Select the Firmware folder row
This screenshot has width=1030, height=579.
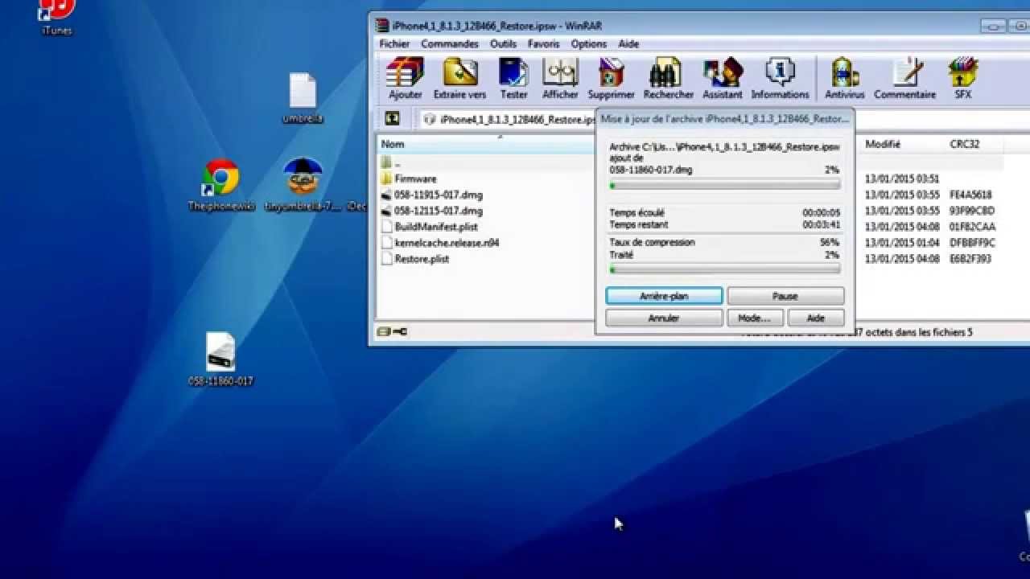pyautogui.click(x=415, y=179)
